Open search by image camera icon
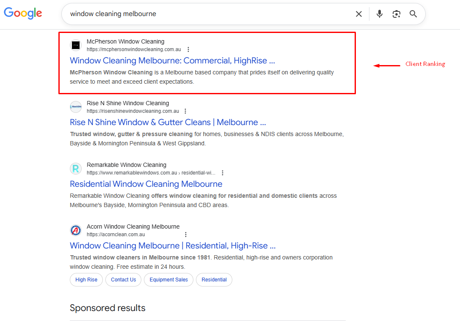The image size is (460, 322). click(x=396, y=14)
